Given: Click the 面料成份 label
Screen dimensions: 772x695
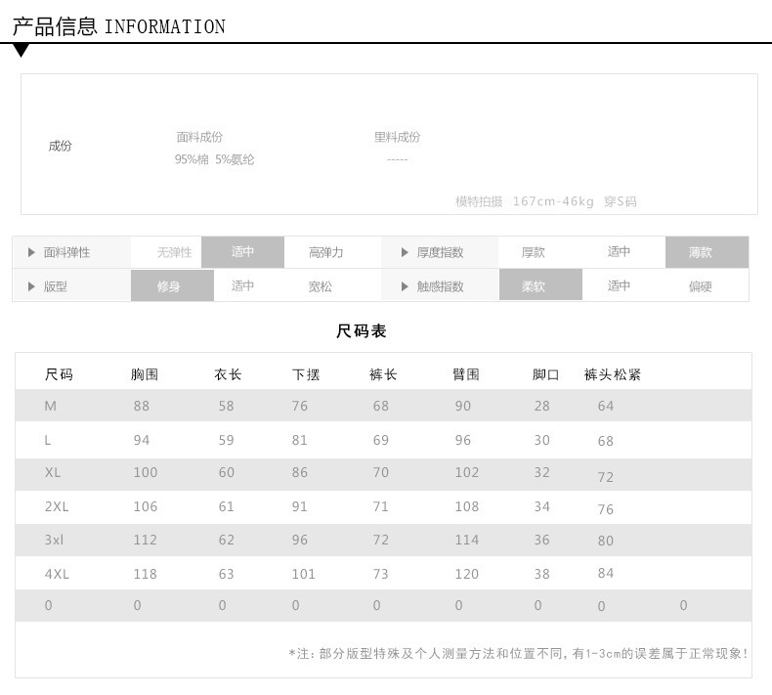Looking at the screenshot, I should 199,137.
